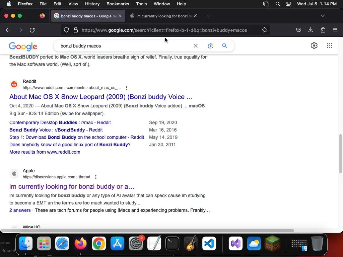Open 'Step 1: Download Bonzi Buddy' link
The width and height of the screenshot is (343, 257).
click(77, 137)
